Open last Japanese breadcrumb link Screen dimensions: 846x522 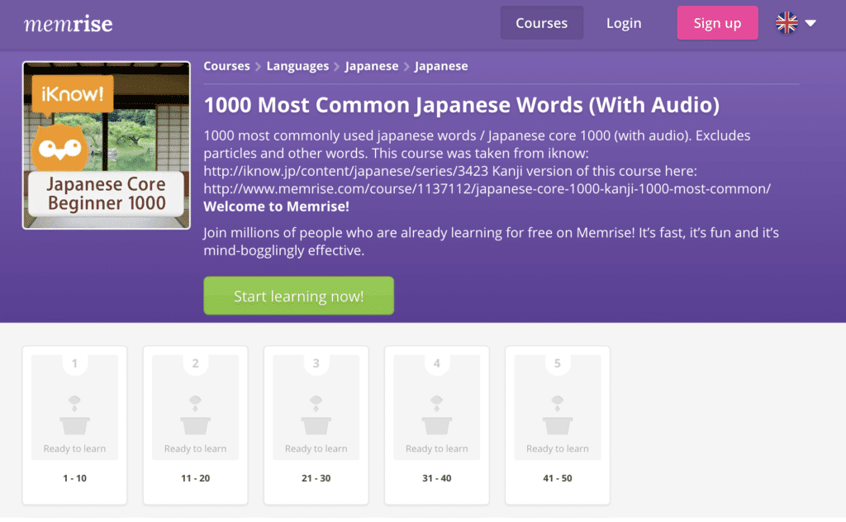click(441, 66)
